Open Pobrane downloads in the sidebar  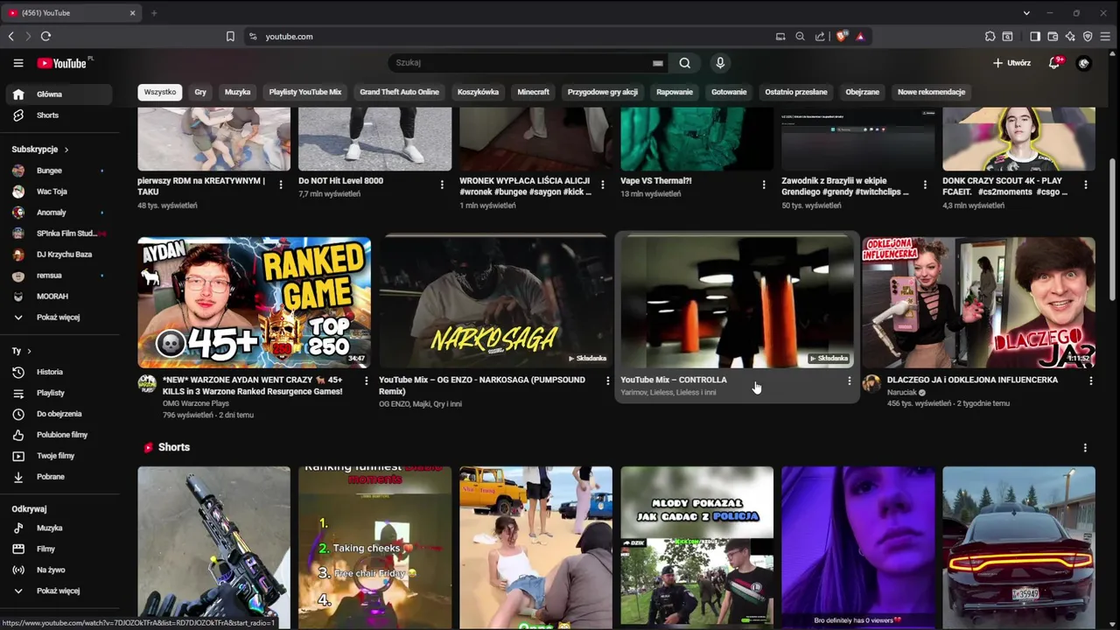59,477
